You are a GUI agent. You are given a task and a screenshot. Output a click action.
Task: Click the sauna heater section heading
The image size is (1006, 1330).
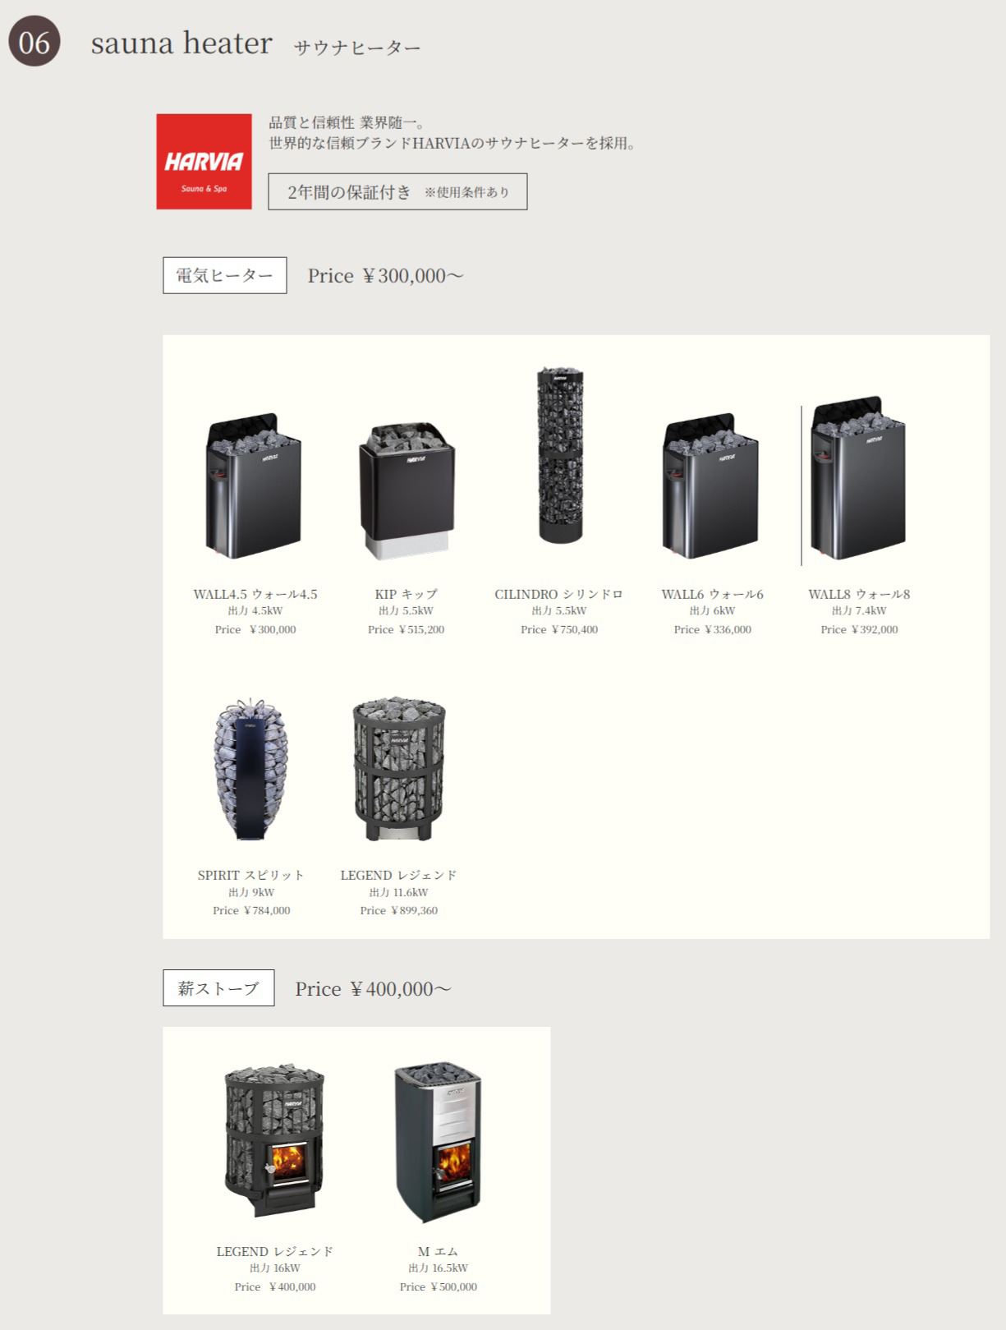181,43
